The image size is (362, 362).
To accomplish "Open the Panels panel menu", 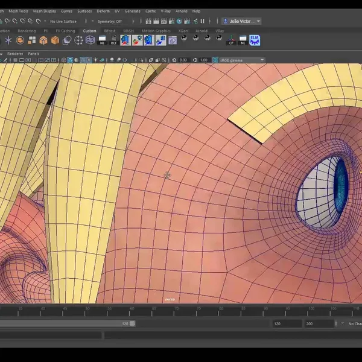I will point(33,54).
